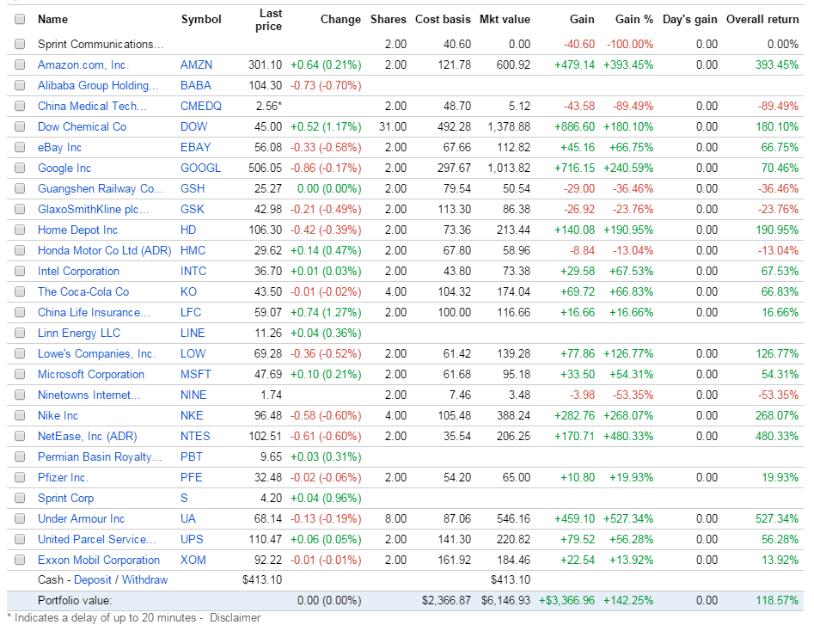Open Microsoft Corporation stock page
Screen dimensions: 814x631
[x=91, y=375]
